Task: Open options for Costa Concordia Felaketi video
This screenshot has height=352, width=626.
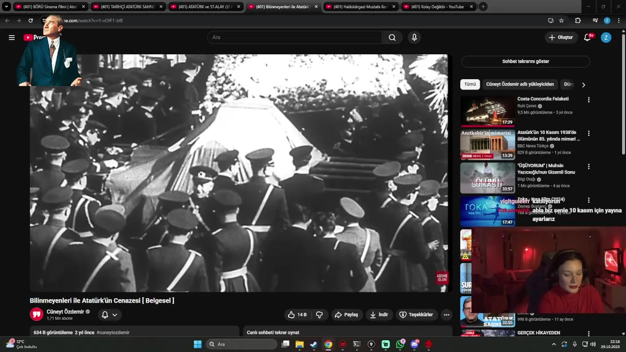Action: (x=589, y=100)
